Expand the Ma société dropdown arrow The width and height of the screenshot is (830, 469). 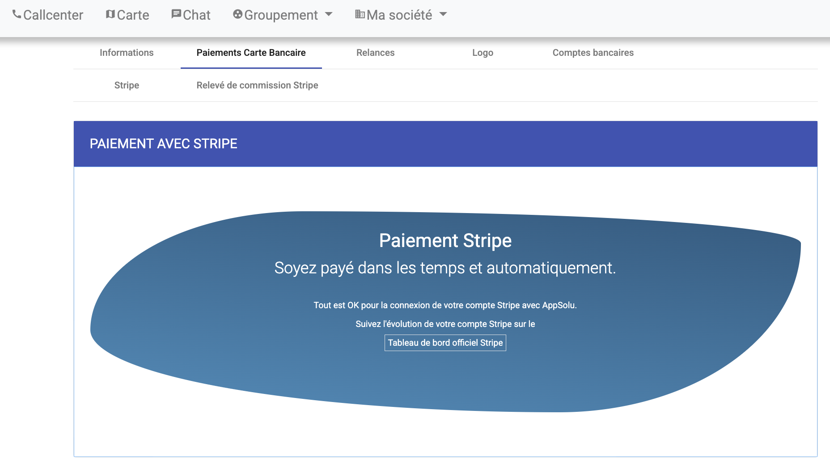click(443, 14)
